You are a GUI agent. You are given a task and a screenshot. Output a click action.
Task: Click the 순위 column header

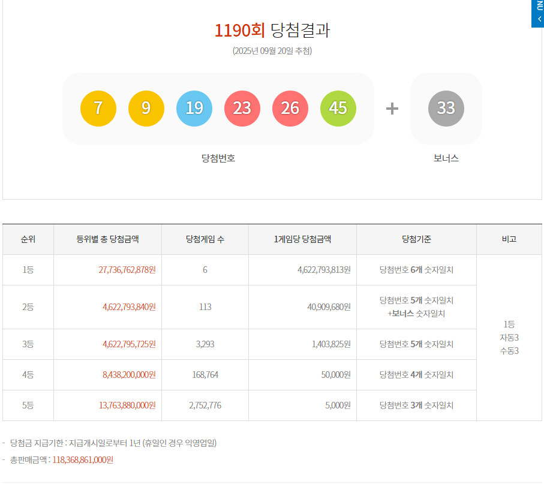tap(28, 239)
